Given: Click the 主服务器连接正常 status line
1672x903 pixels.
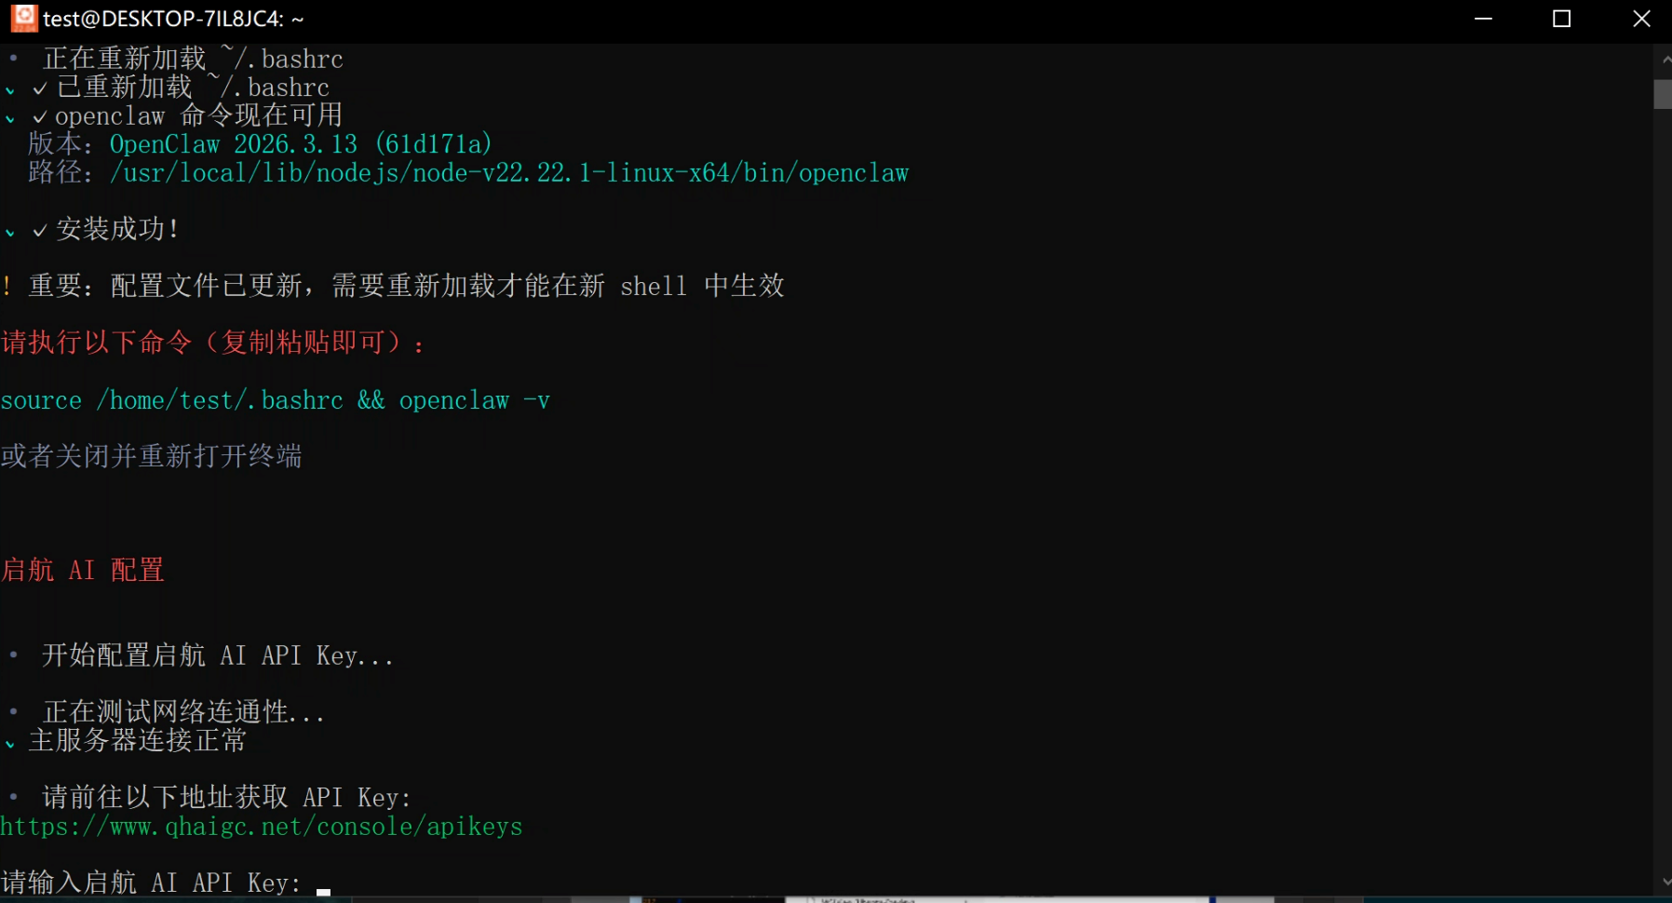Looking at the screenshot, I should coord(137,741).
